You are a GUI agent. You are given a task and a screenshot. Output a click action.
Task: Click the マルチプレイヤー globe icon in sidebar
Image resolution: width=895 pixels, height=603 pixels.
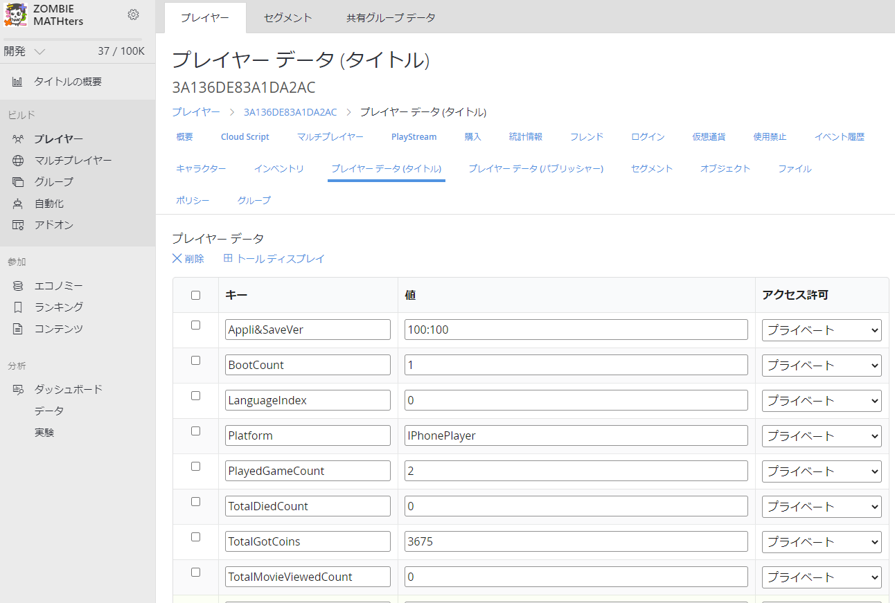(x=18, y=161)
